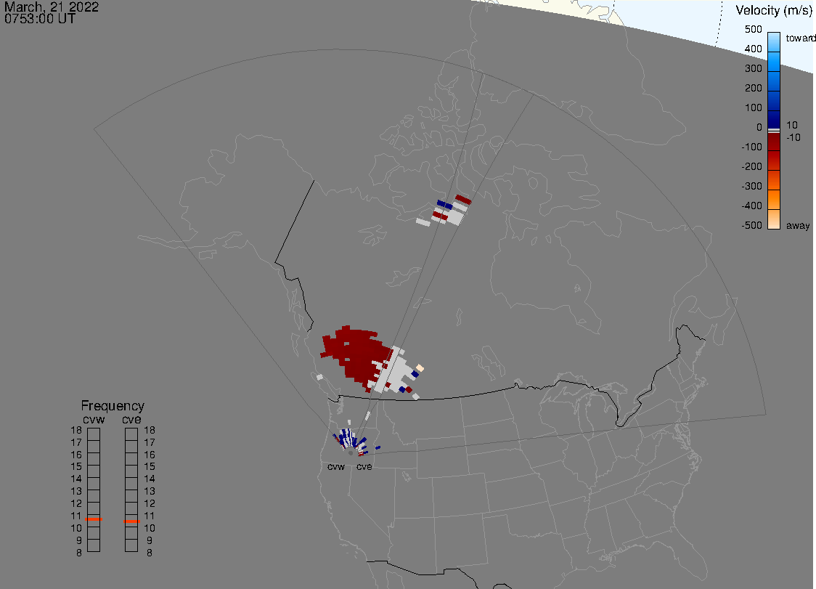Click the cvw bar cell between 8 and 9
This screenshot has height=589, width=816.
point(94,545)
